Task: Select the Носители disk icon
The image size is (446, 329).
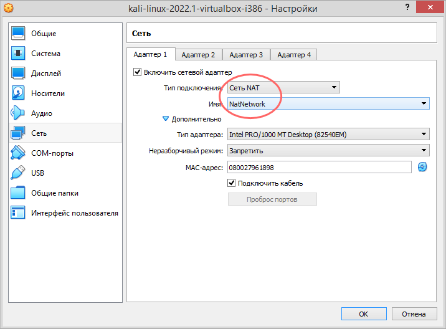Action: 18,93
